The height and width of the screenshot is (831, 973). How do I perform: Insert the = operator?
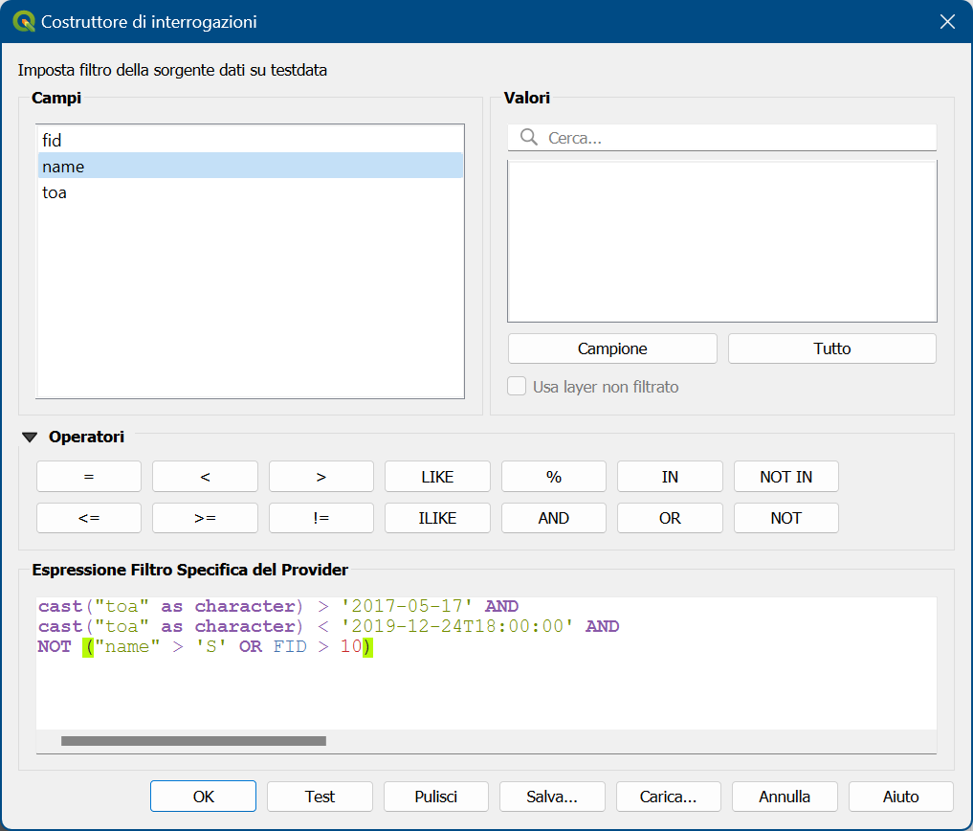point(89,477)
